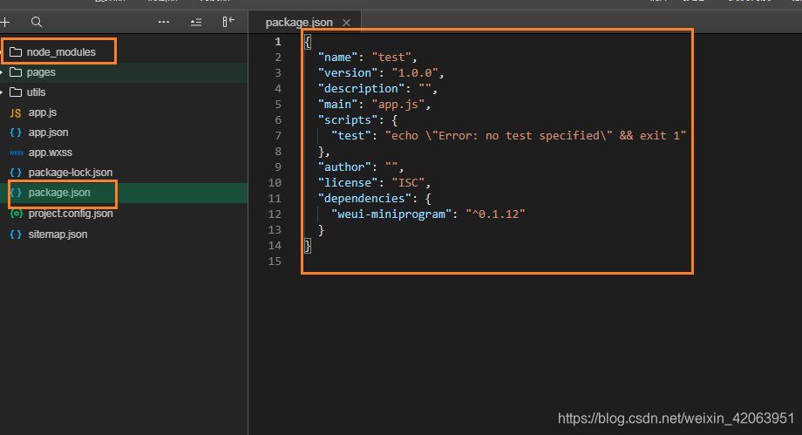
Task: Click line number 11 in the gutter
Action: [275, 198]
